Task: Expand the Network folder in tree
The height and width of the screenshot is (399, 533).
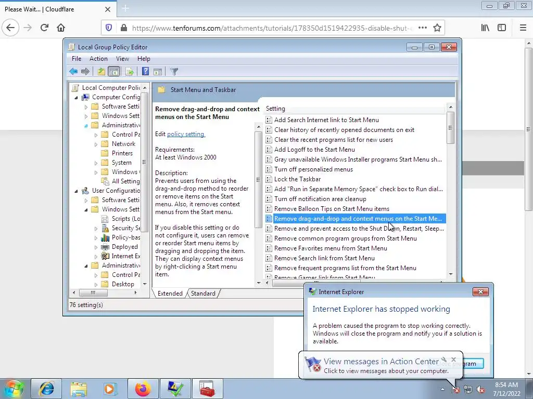Action: click(96, 144)
